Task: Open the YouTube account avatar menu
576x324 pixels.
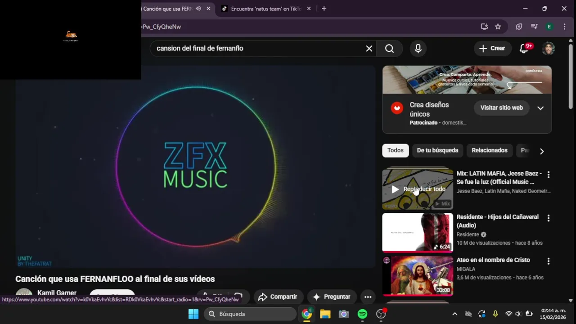Action: click(548, 49)
